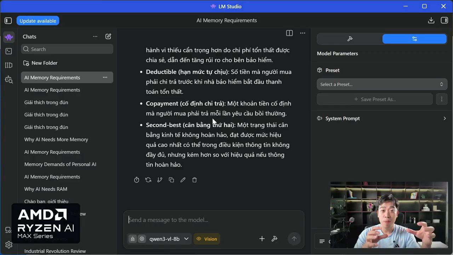Click Save Preset As button
Viewport: 453px width, 255px height.
click(x=375, y=99)
